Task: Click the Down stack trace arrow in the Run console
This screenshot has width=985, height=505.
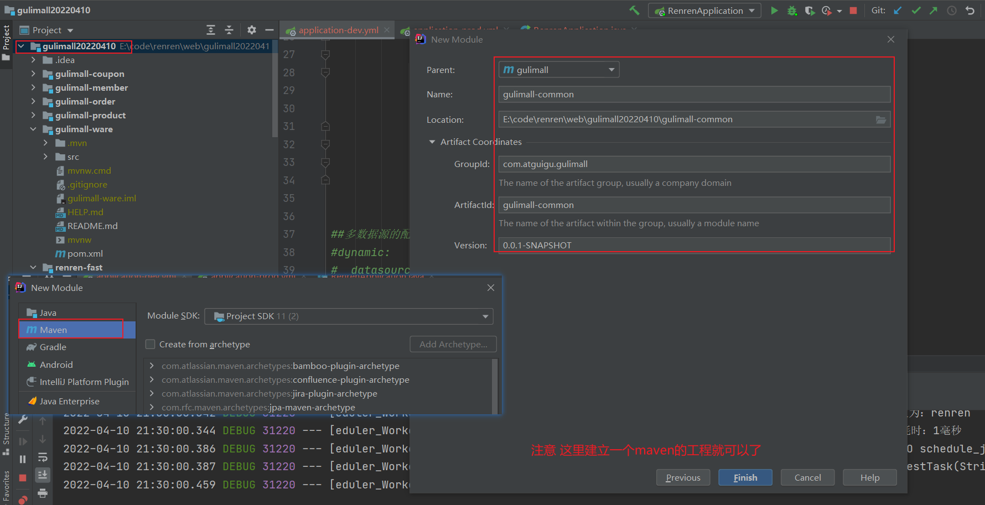Action: coord(43,440)
